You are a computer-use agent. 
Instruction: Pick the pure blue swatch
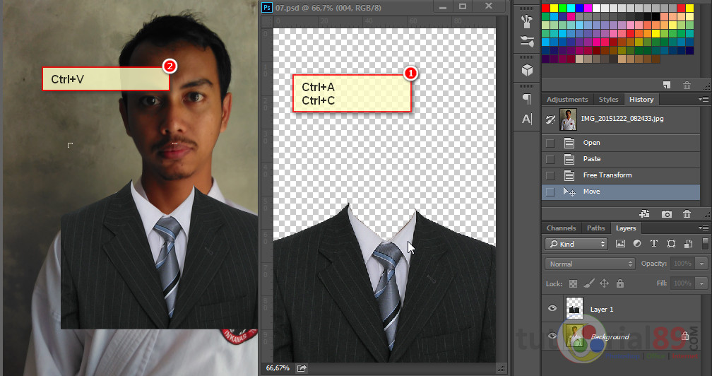579,8
